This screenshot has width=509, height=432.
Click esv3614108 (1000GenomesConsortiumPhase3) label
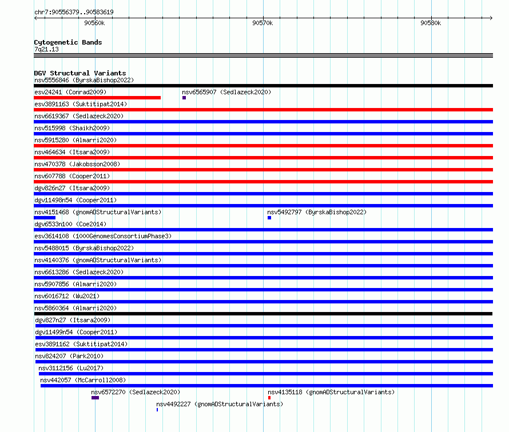(103, 236)
